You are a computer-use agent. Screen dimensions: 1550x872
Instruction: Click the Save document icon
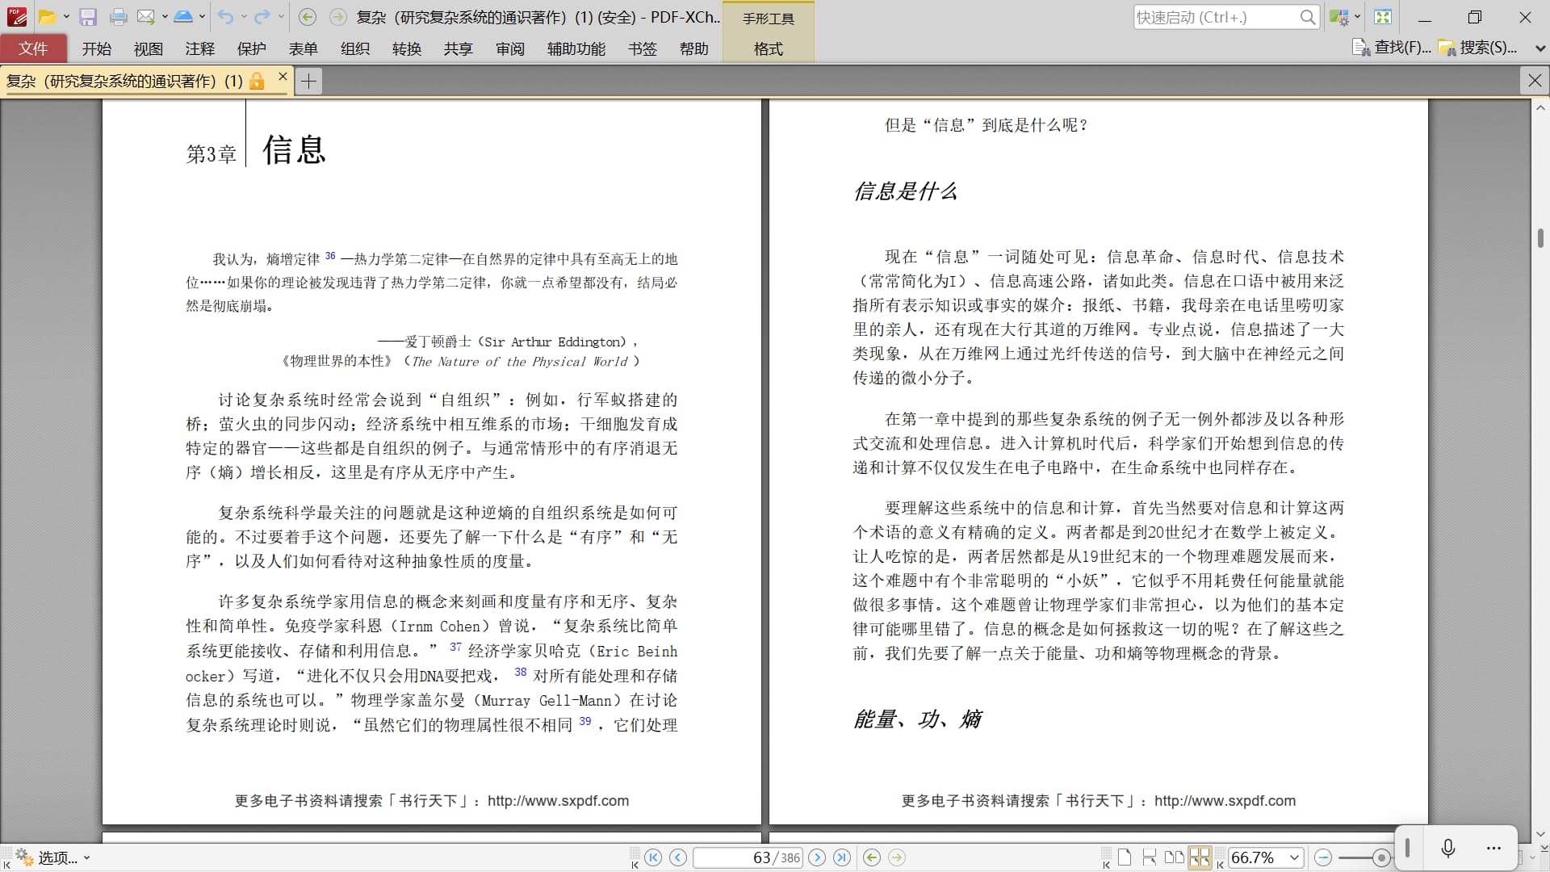coord(88,17)
